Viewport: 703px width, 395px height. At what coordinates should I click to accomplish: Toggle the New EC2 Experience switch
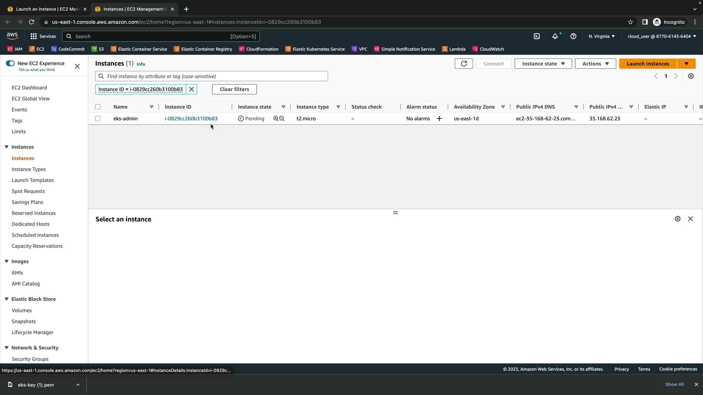pyautogui.click(x=10, y=63)
